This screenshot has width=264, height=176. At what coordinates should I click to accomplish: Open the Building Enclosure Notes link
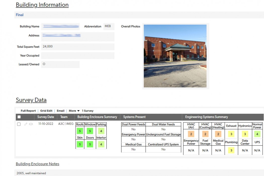coord(37,164)
